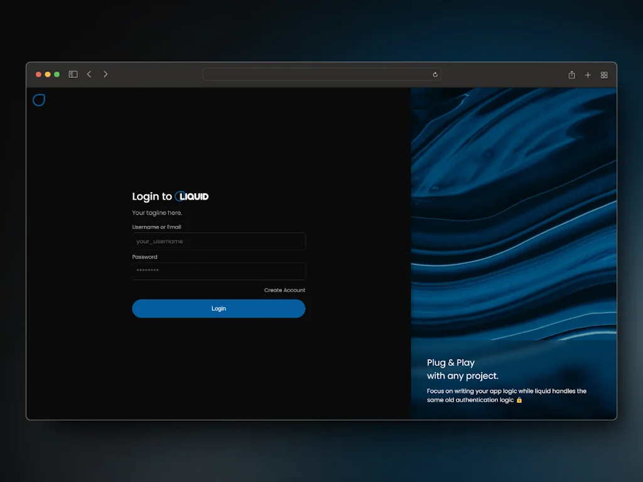The width and height of the screenshot is (643, 482).
Task: Click the share icon in the browser toolbar
Action: tap(571, 74)
